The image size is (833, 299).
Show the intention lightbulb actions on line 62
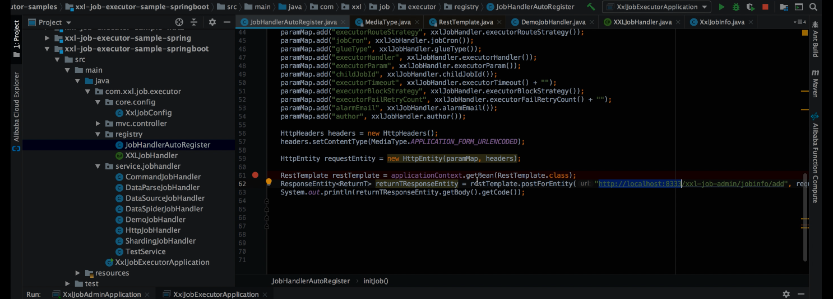tap(269, 182)
